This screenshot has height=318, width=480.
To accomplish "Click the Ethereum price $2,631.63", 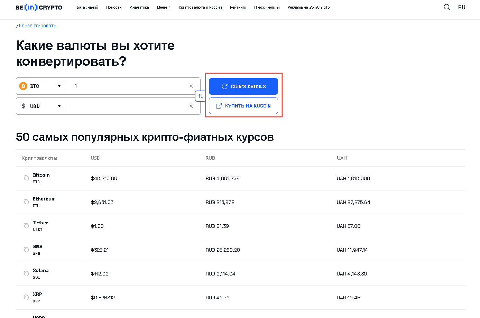I will click(102, 202).
